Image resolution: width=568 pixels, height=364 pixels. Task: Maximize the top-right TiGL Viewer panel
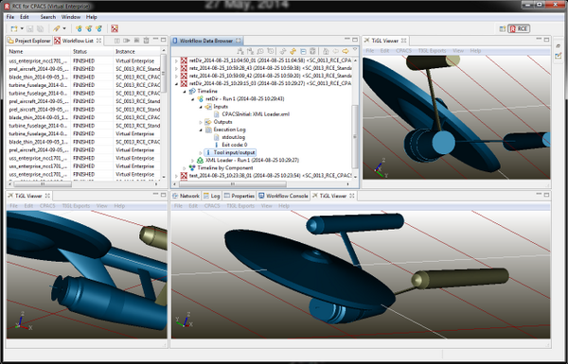(546, 40)
